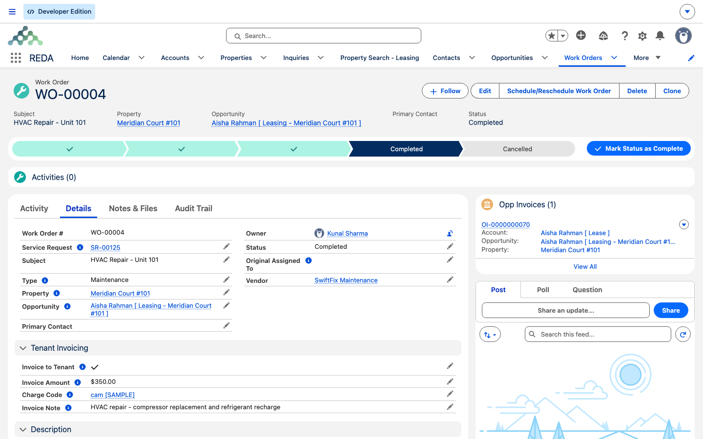The height and width of the screenshot is (439, 703).
Task: Open the App Launcher grid icon
Action: tap(16, 58)
